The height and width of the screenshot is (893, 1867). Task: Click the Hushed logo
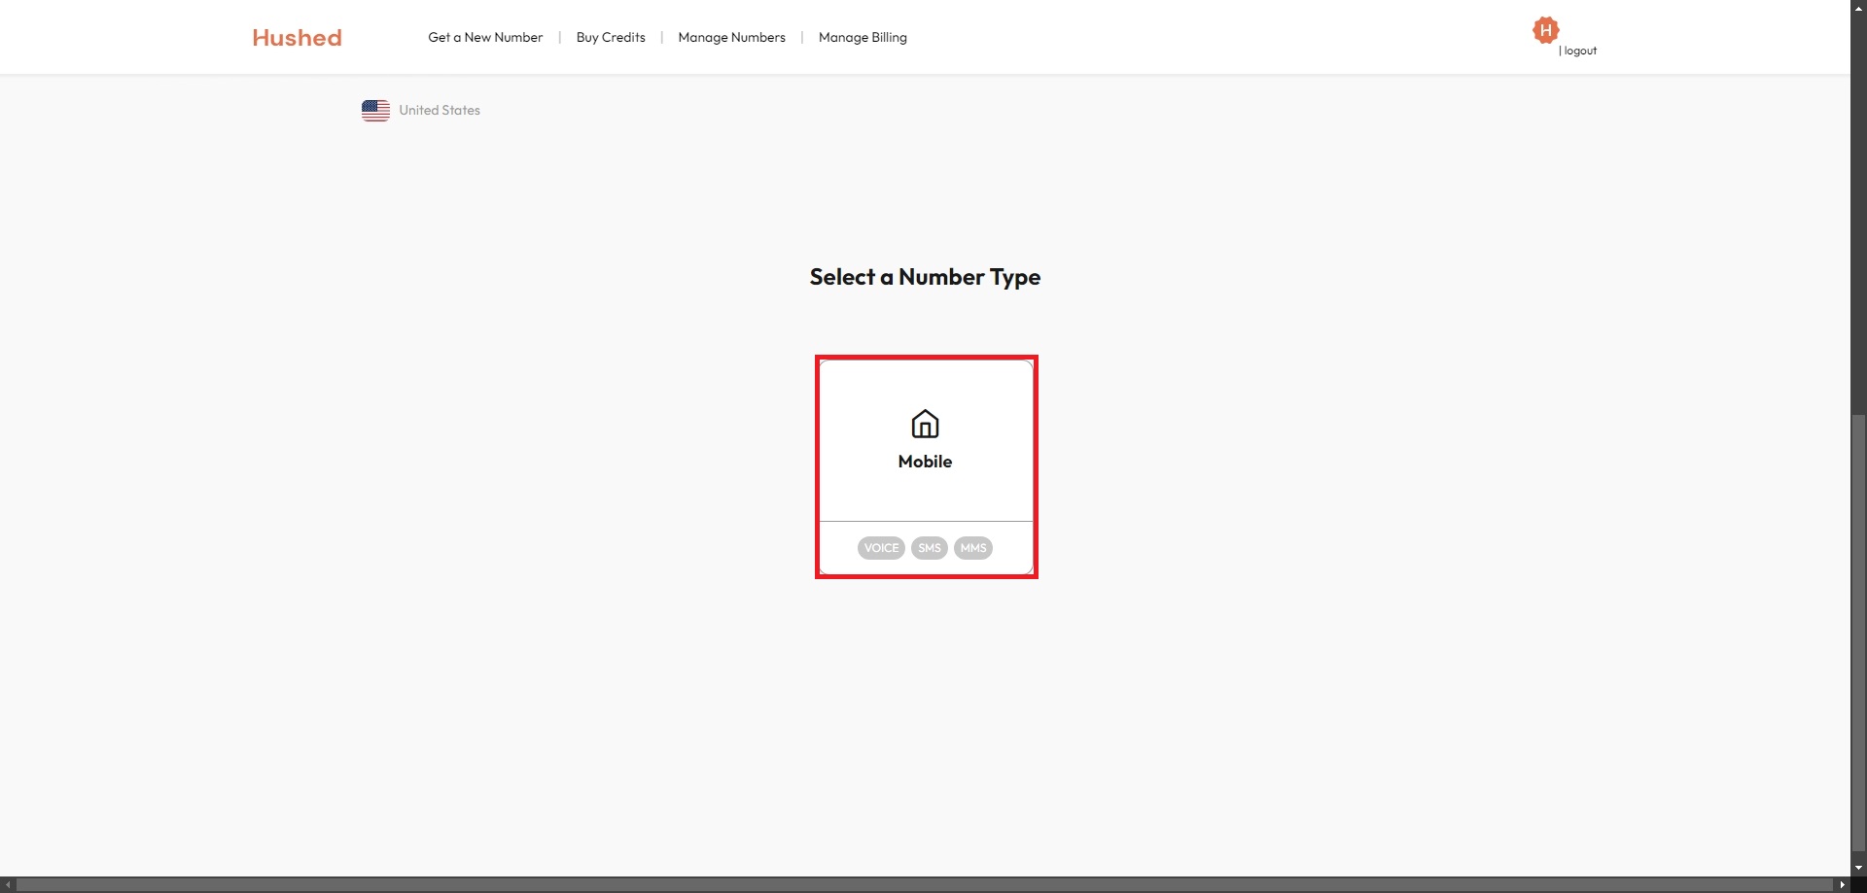tap(297, 38)
